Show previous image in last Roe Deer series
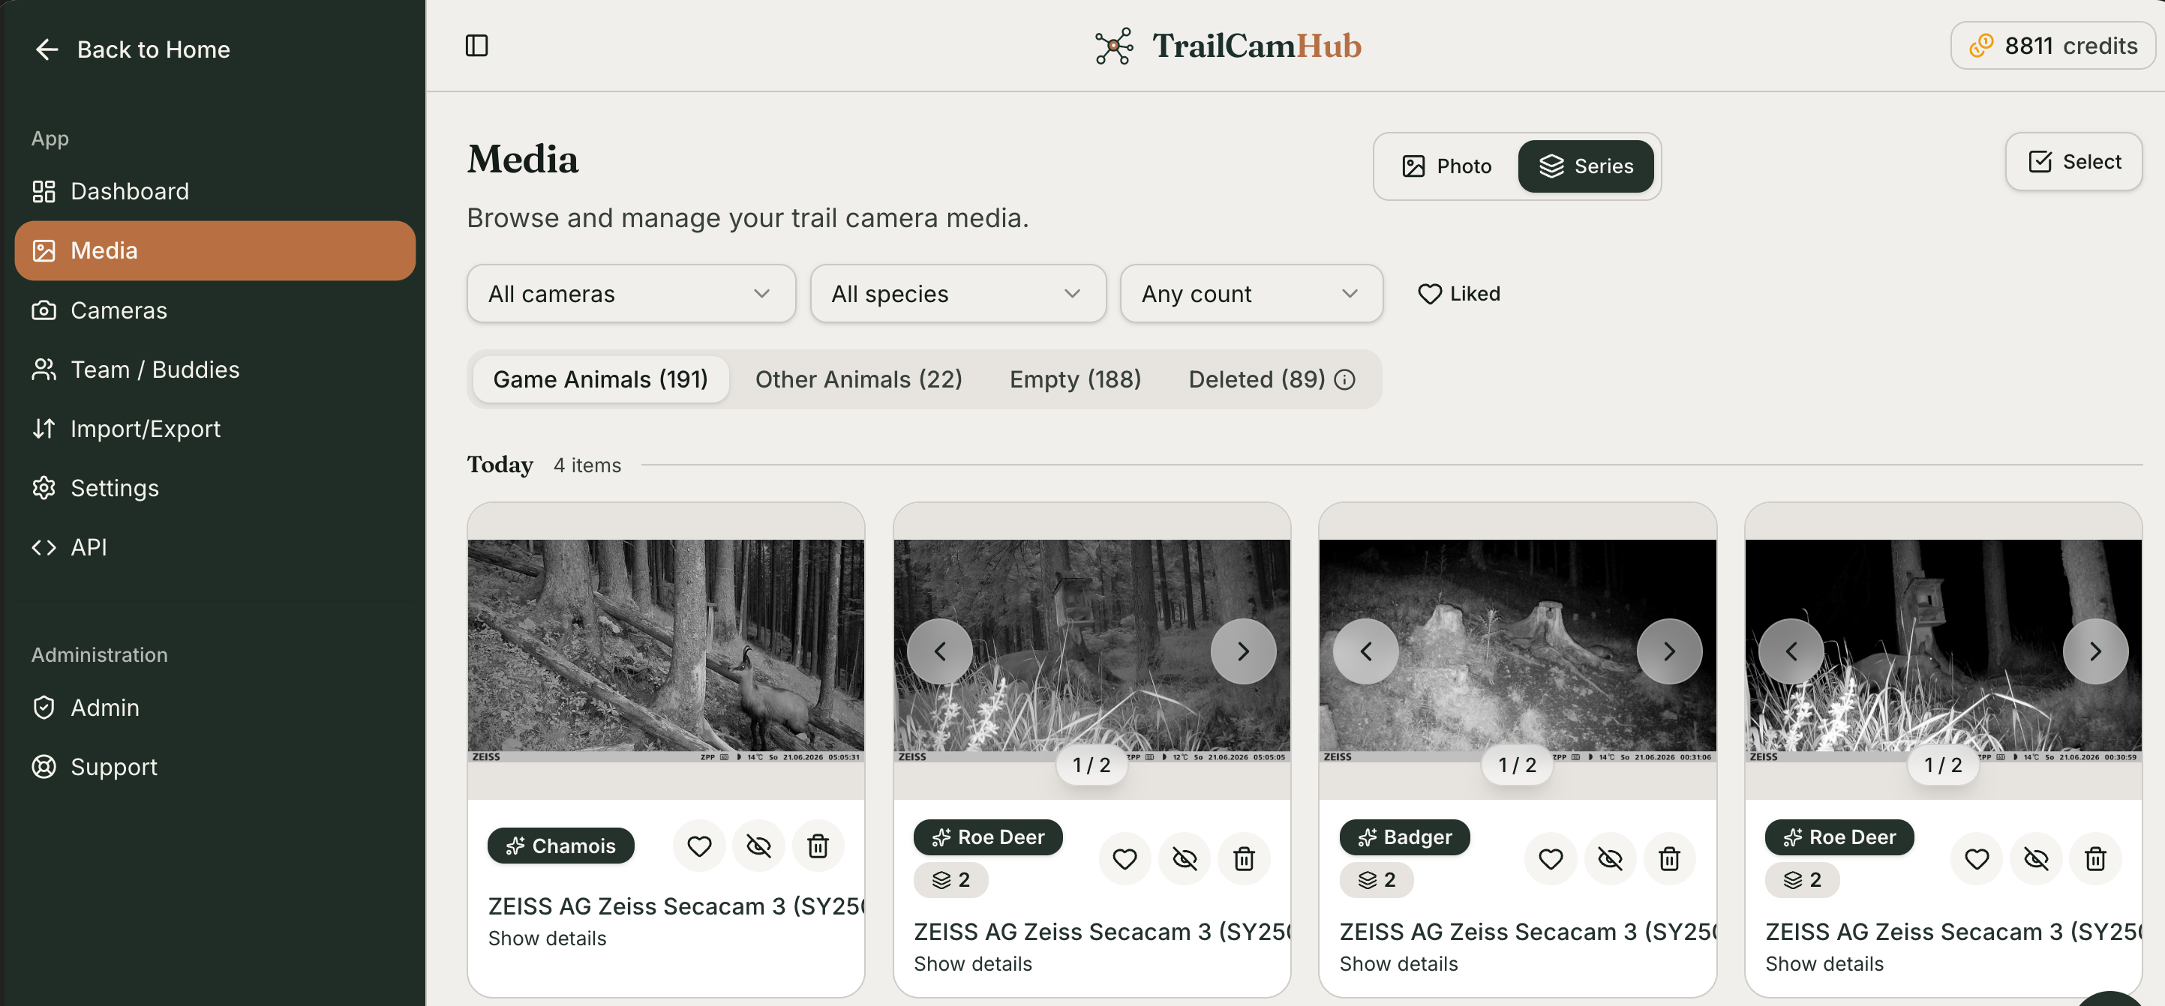The width and height of the screenshot is (2165, 1006). click(x=1791, y=651)
